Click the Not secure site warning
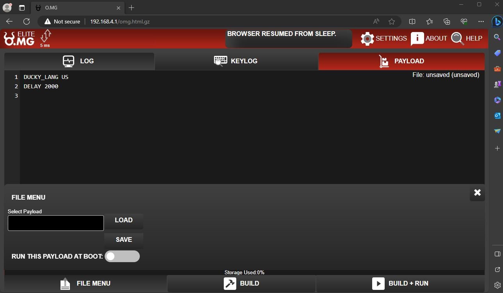 [x=62, y=21]
